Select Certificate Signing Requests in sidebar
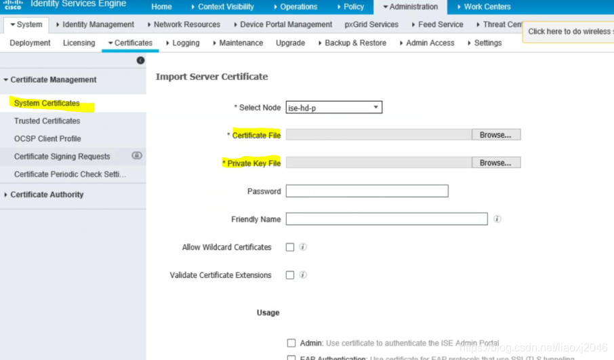The width and height of the screenshot is (614, 360). (x=62, y=157)
